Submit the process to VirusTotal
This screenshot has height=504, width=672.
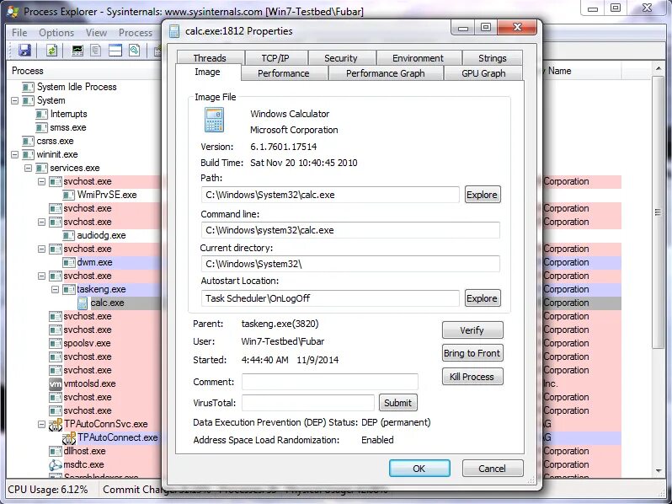(x=398, y=403)
